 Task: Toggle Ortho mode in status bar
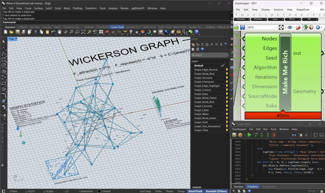159,191
